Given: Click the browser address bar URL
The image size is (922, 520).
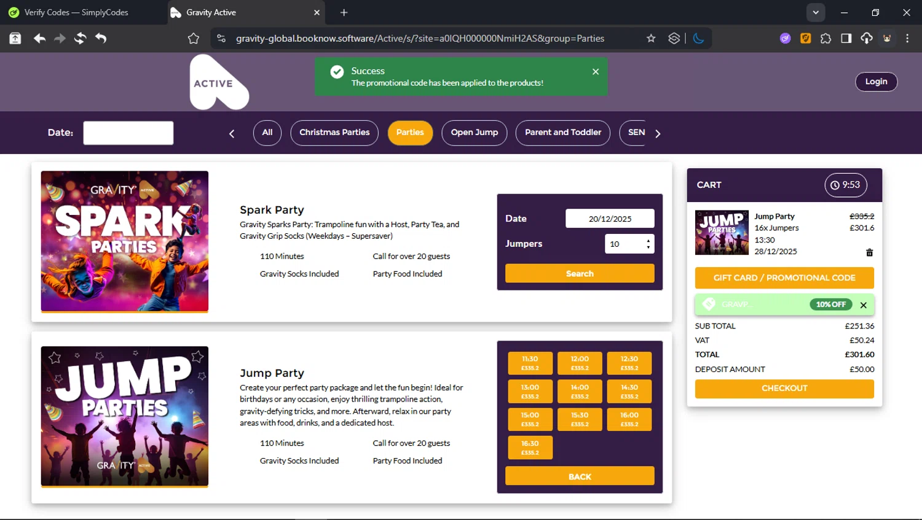Looking at the screenshot, I should pos(420,38).
